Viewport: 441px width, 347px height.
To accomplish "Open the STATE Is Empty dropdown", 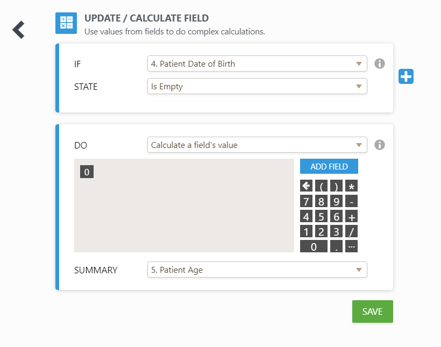I will [x=257, y=86].
